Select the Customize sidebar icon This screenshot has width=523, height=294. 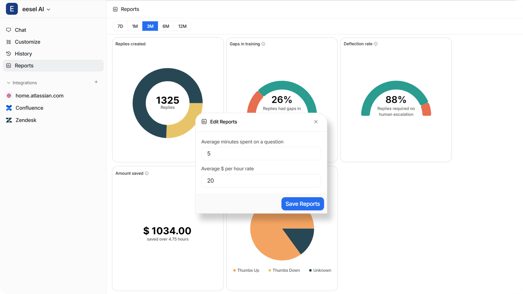click(9, 42)
